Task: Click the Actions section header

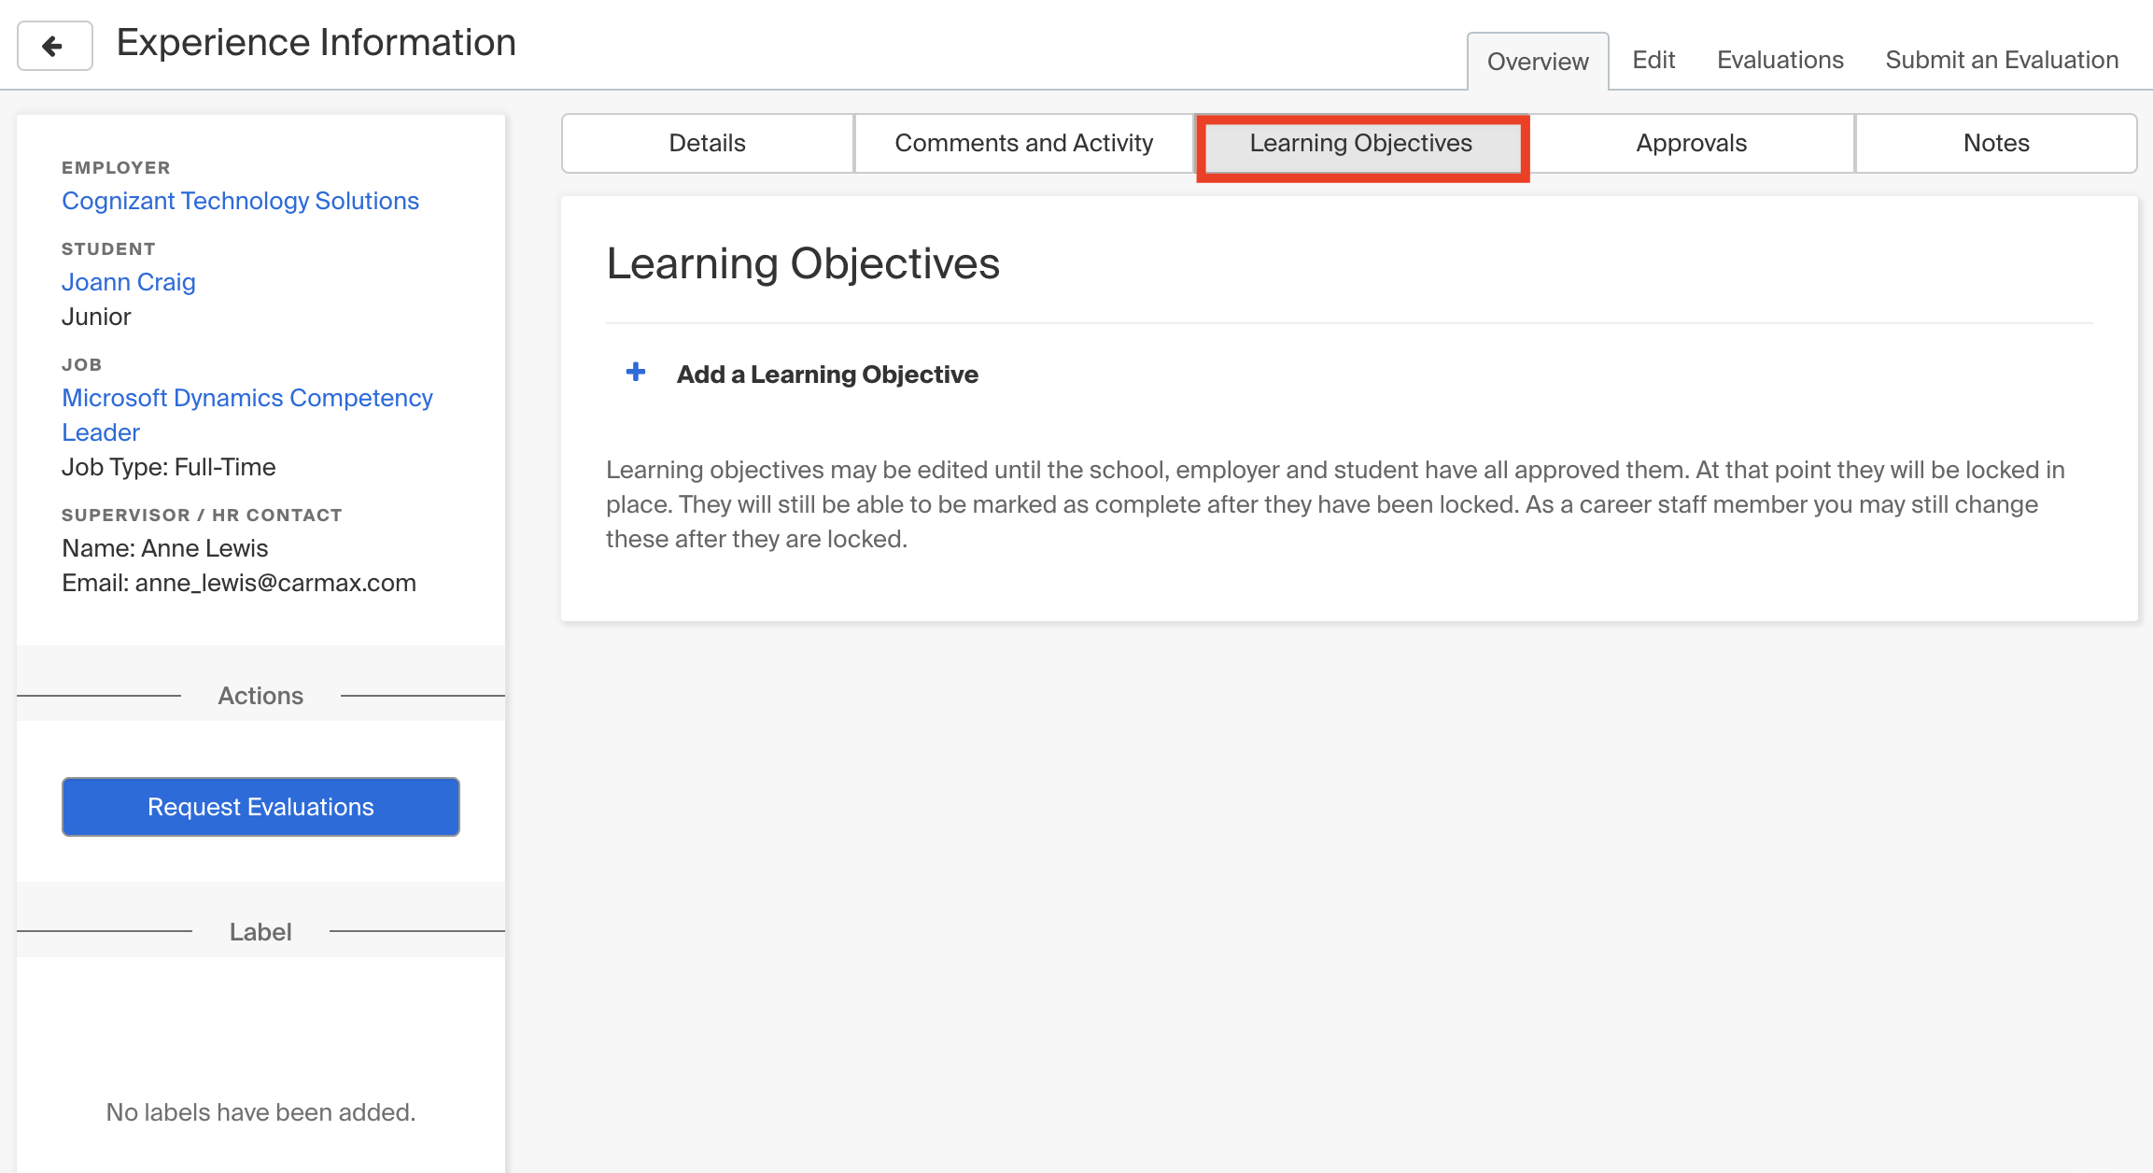Action: (x=260, y=695)
